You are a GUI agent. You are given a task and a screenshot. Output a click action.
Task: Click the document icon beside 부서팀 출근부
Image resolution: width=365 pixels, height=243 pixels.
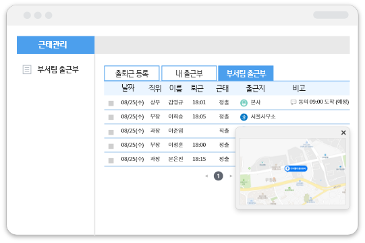coord(27,69)
